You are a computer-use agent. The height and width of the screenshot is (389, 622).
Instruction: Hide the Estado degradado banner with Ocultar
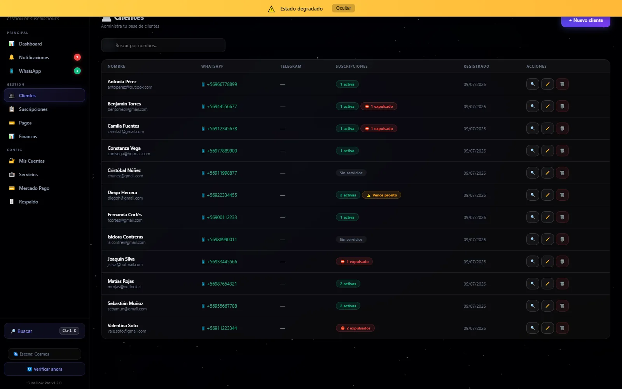click(343, 8)
